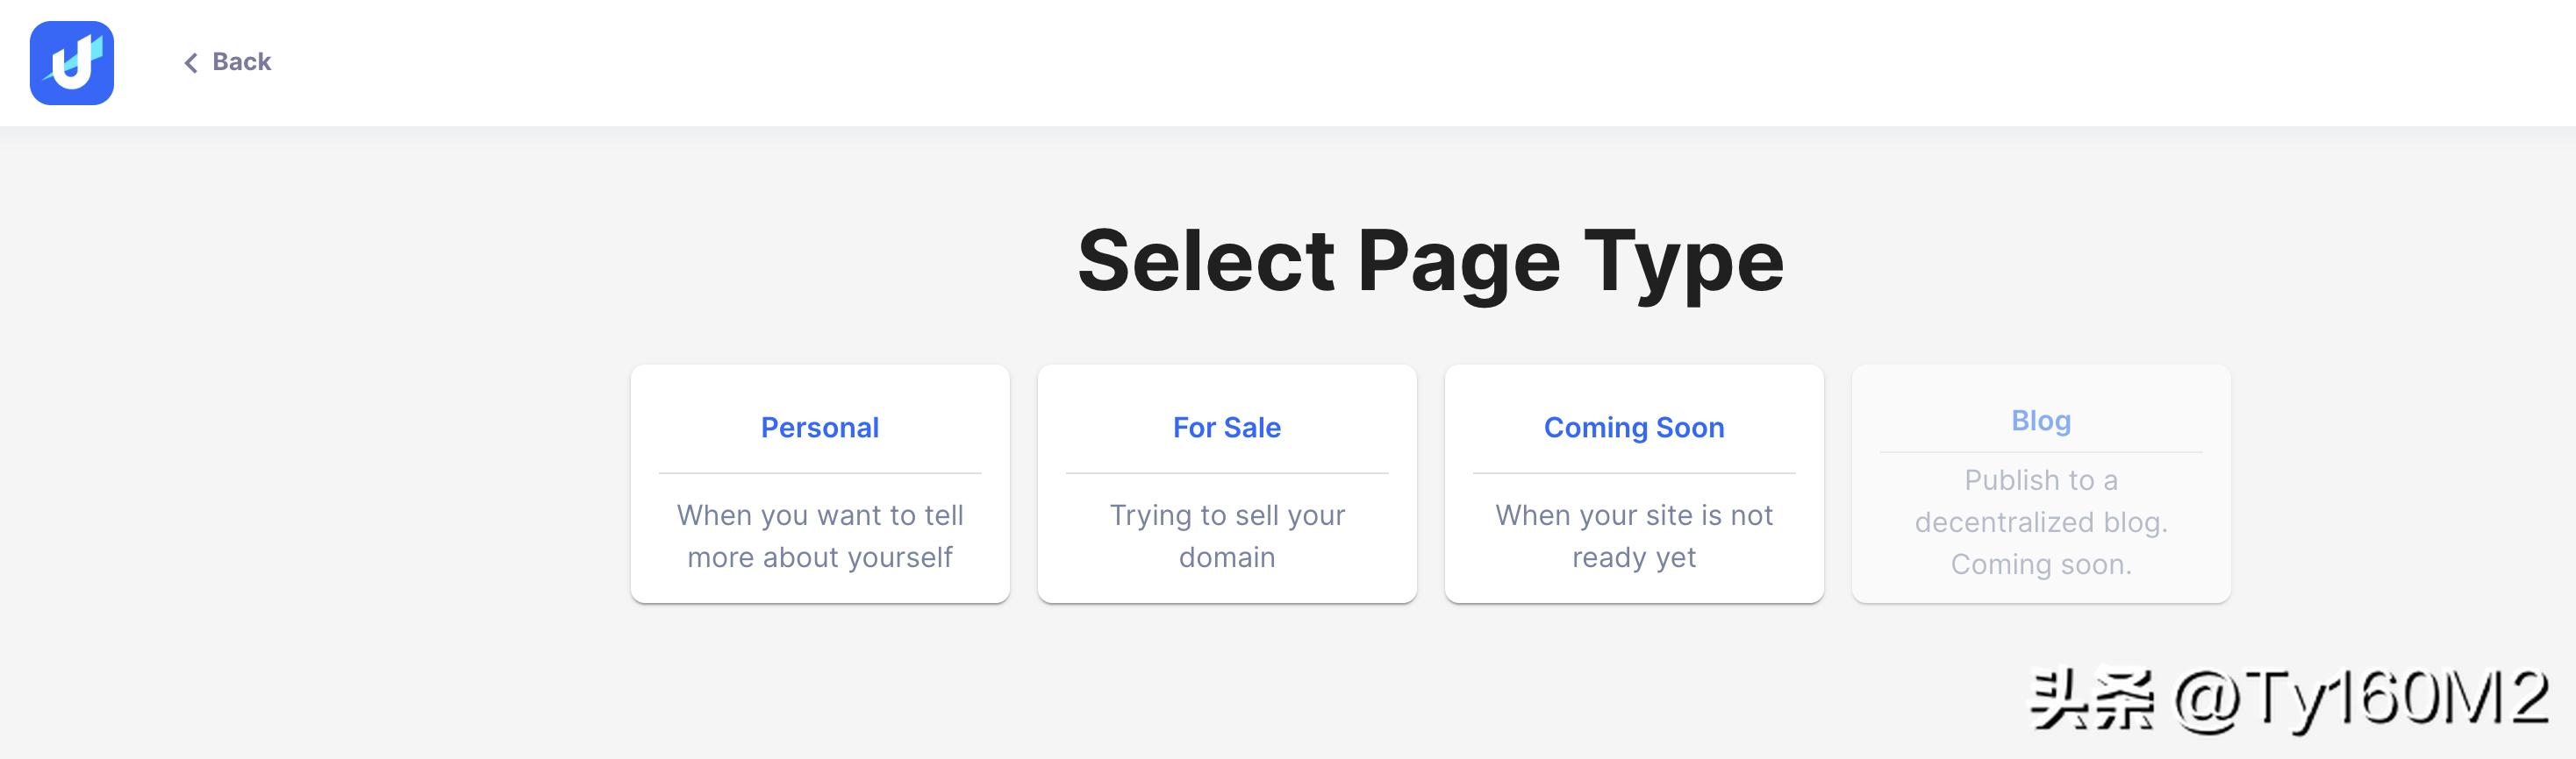Click the "Trying to sell your domain" description

[x=1227, y=536]
